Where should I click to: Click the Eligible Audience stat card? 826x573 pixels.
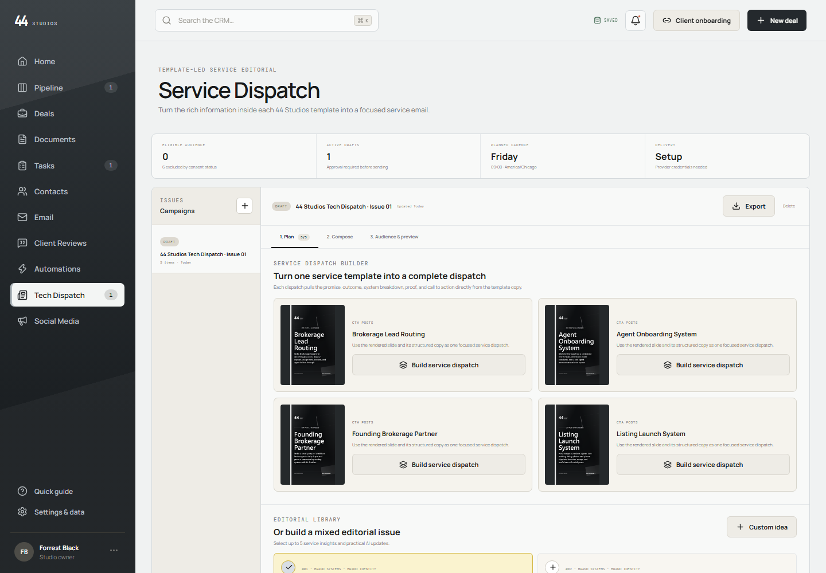234,156
